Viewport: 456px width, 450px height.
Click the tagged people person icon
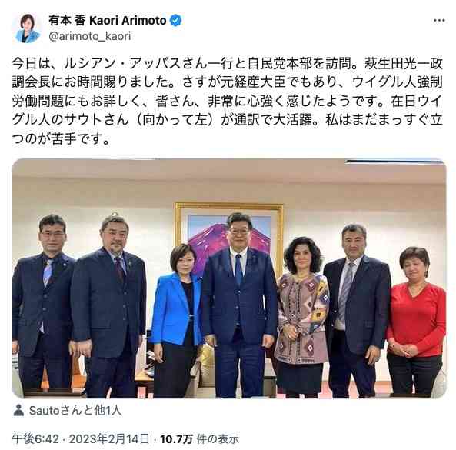point(18,410)
